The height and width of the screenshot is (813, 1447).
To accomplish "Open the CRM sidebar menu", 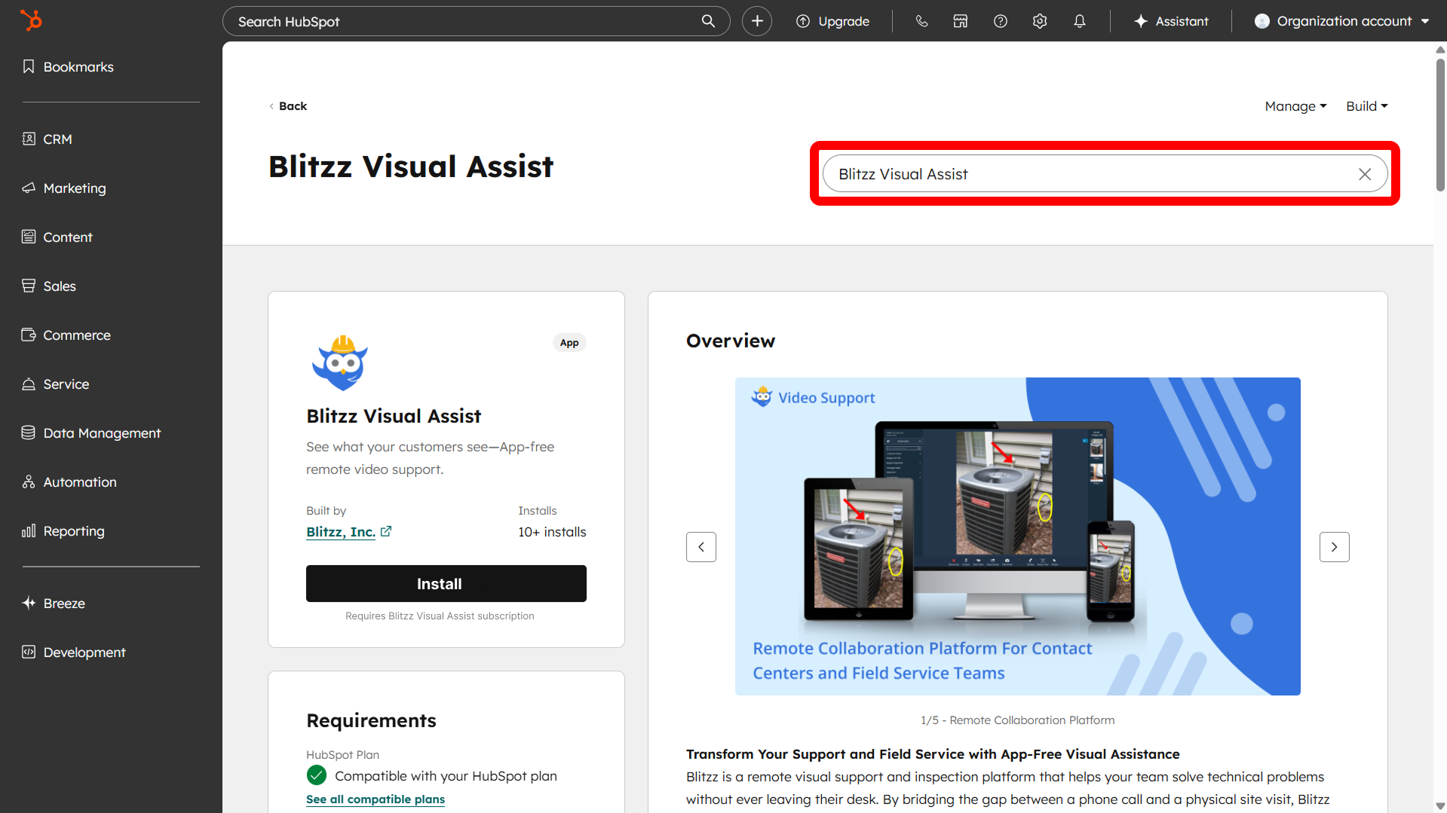I will (57, 139).
